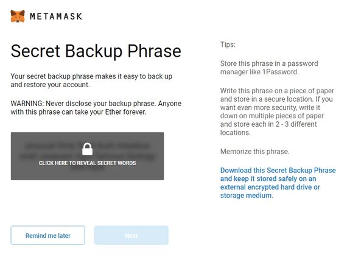Click the Tips: label
The width and height of the screenshot is (350, 259).
[228, 44]
